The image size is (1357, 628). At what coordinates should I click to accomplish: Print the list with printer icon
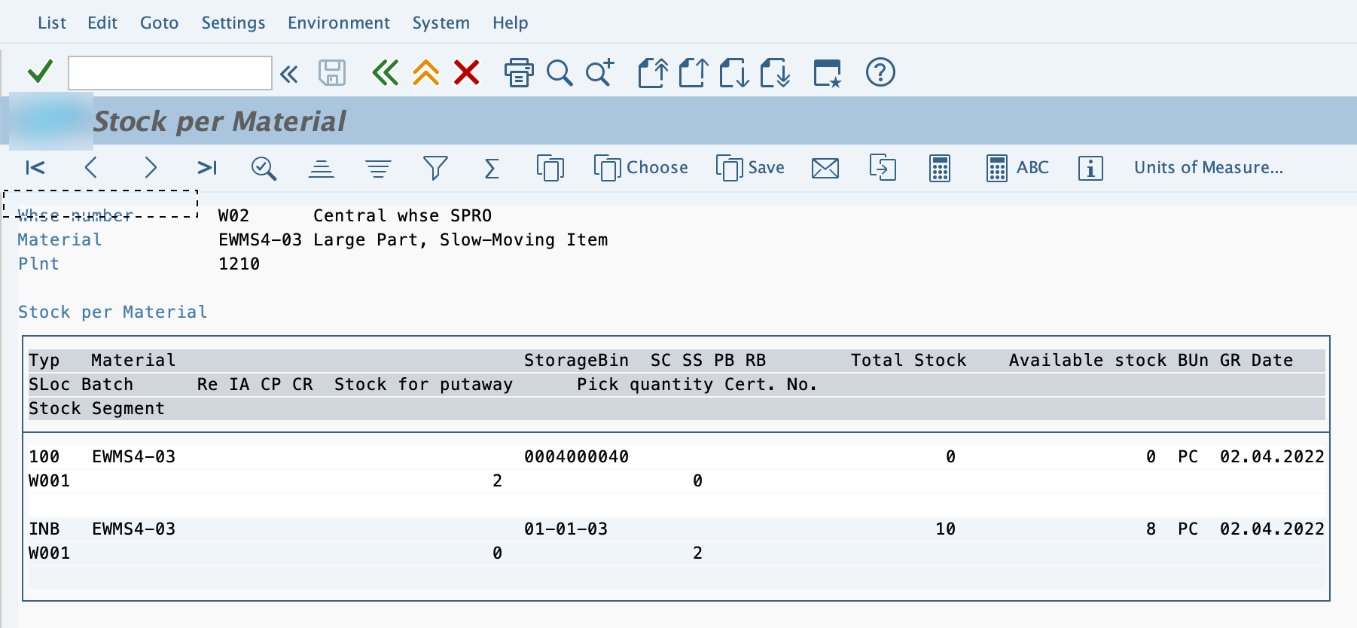[519, 73]
